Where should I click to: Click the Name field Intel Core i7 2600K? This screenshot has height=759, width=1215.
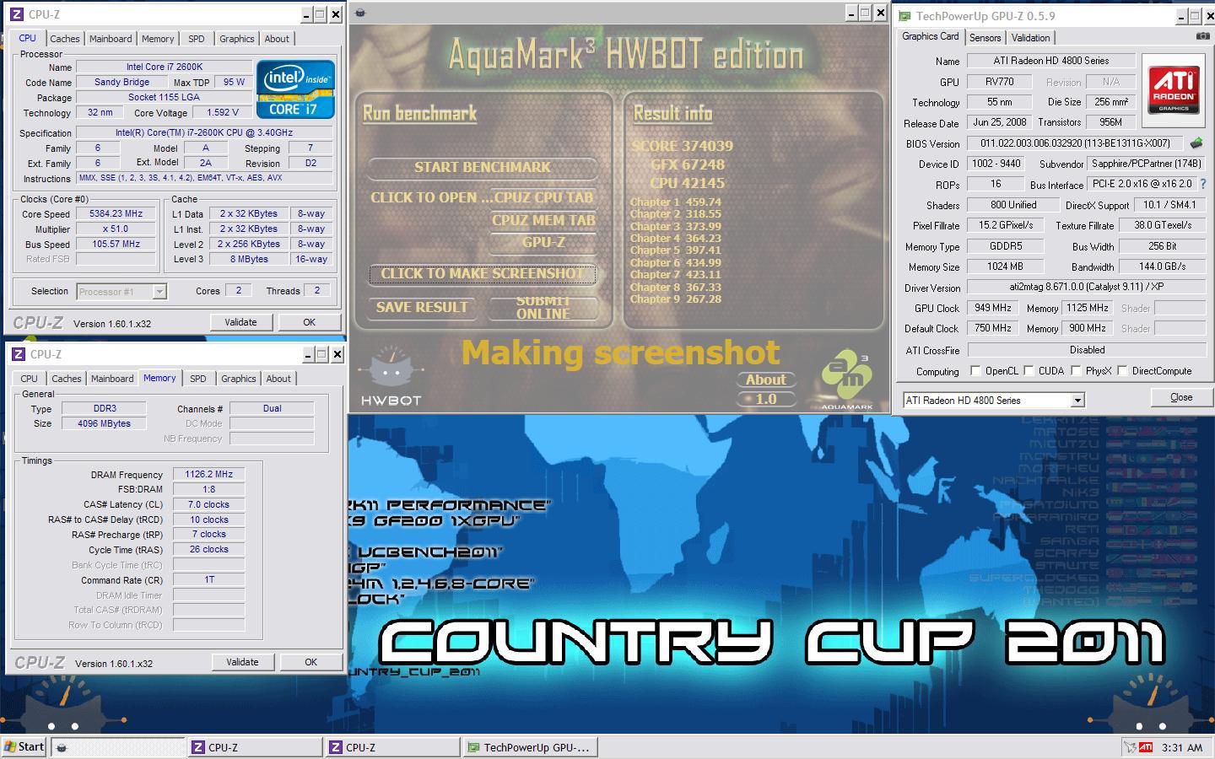pos(165,67)
